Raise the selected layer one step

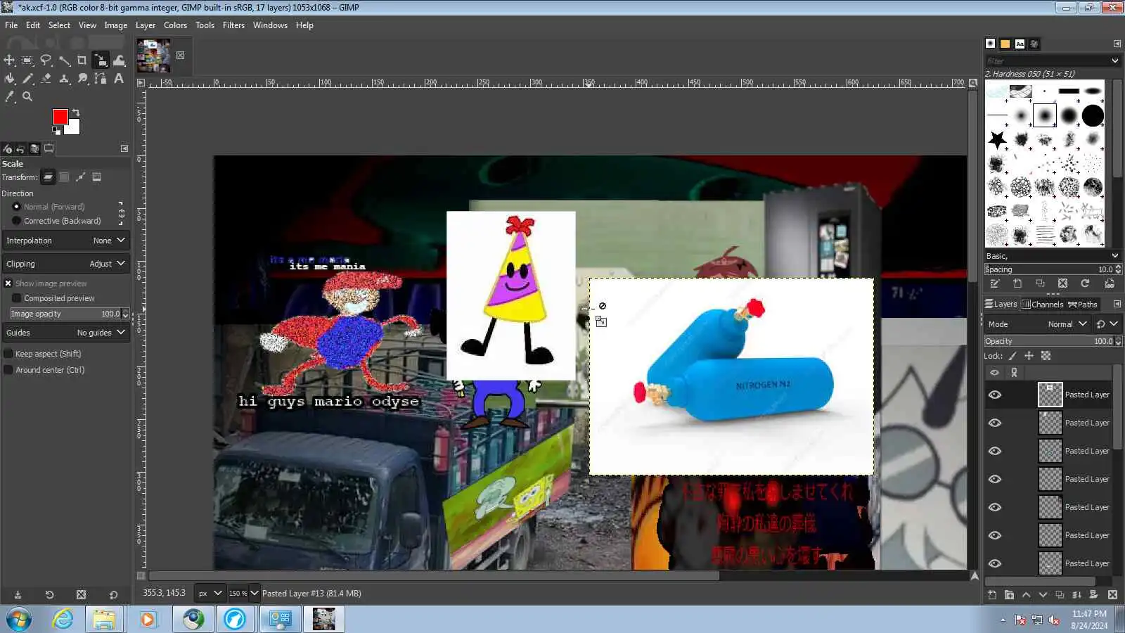[1026, 595]
